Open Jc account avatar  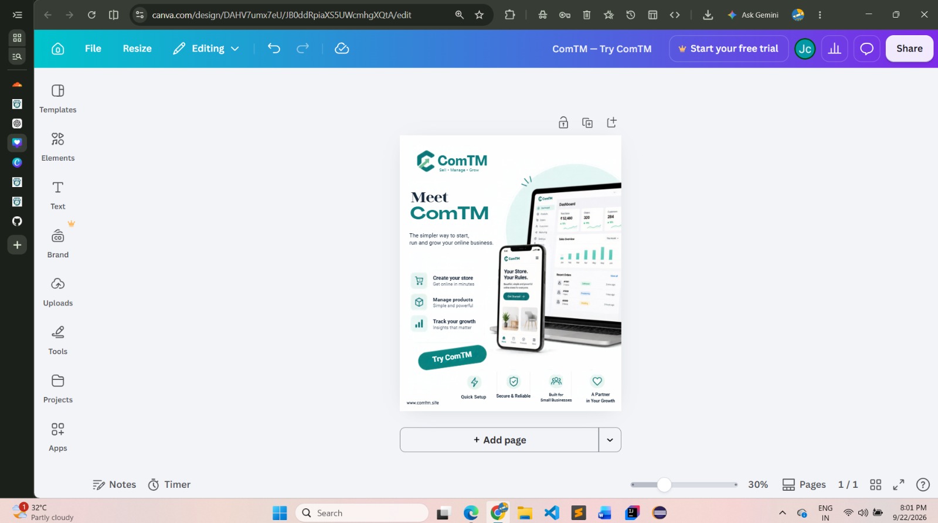pyautogui.click(x=805, y=49)
